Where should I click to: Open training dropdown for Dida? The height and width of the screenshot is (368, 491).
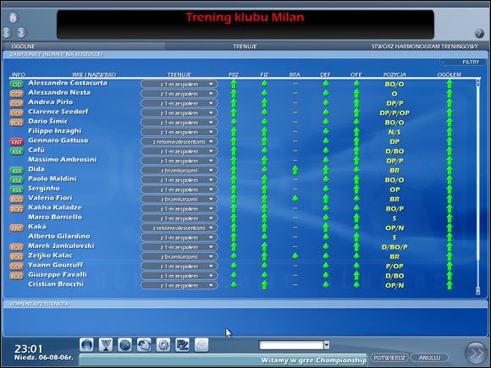click(x=179, y=171)
